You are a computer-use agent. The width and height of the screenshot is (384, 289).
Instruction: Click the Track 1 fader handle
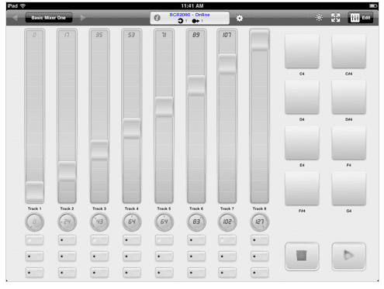point(35,191)
